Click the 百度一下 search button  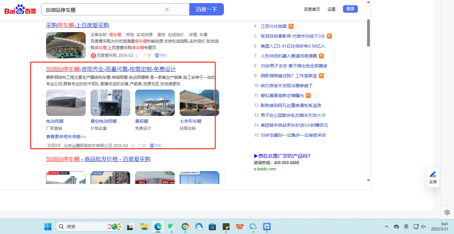tap(206, 9)
